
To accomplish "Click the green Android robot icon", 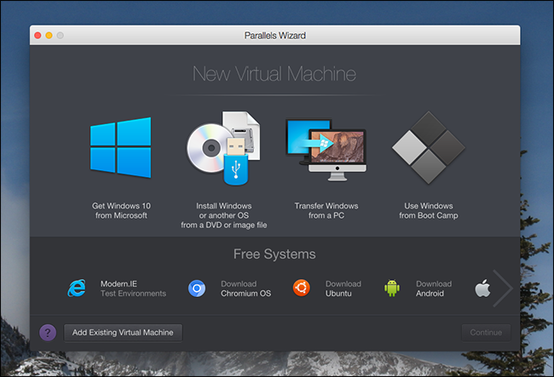I will 392,288.
